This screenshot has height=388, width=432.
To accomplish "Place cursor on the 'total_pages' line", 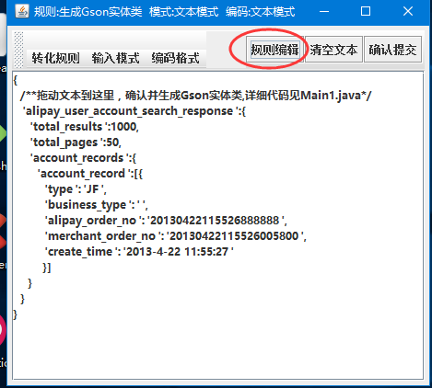I will (x=76, y=143).
